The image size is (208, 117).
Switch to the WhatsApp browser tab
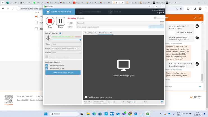click(x=38, y=3)
